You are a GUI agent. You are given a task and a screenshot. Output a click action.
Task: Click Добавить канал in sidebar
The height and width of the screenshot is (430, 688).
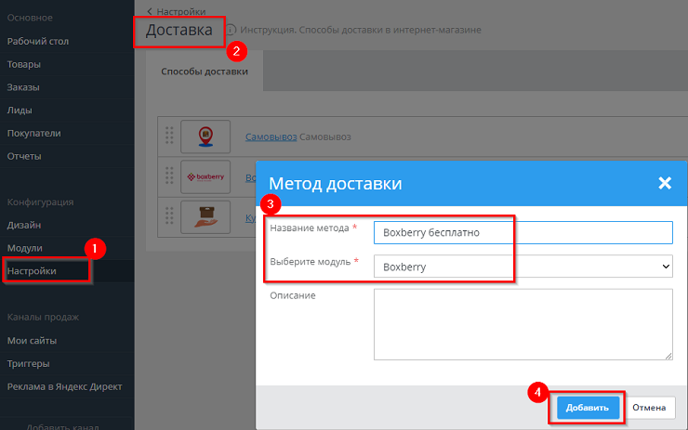(62, 426)
